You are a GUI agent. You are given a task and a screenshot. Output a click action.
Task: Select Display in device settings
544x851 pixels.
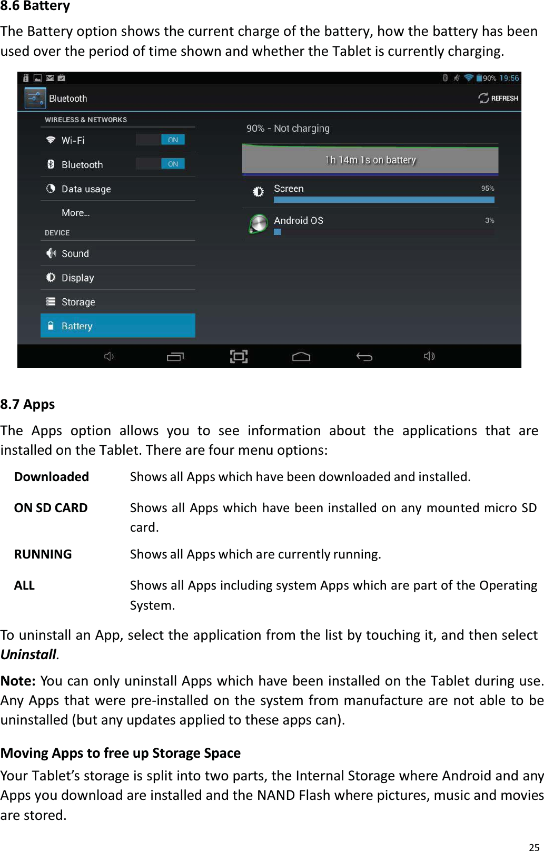coord(118,278)
